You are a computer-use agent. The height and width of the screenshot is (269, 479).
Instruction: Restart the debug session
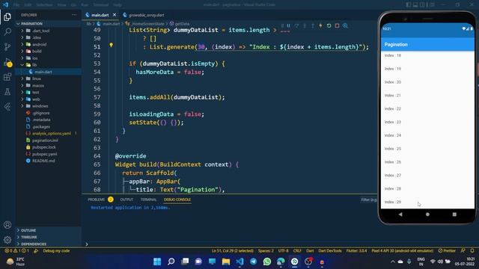(x=329, y=25)
